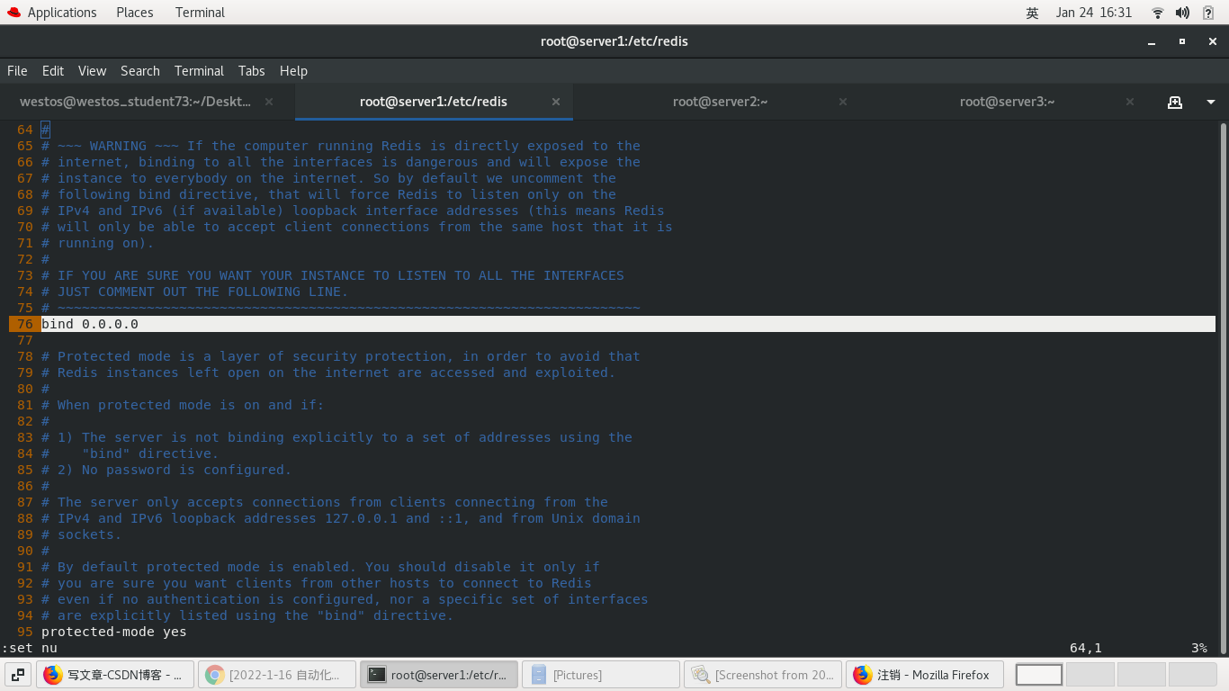Open the Applications menu
The height and width of the screenshot is (691, 1229).
click(x=62, y=13)
